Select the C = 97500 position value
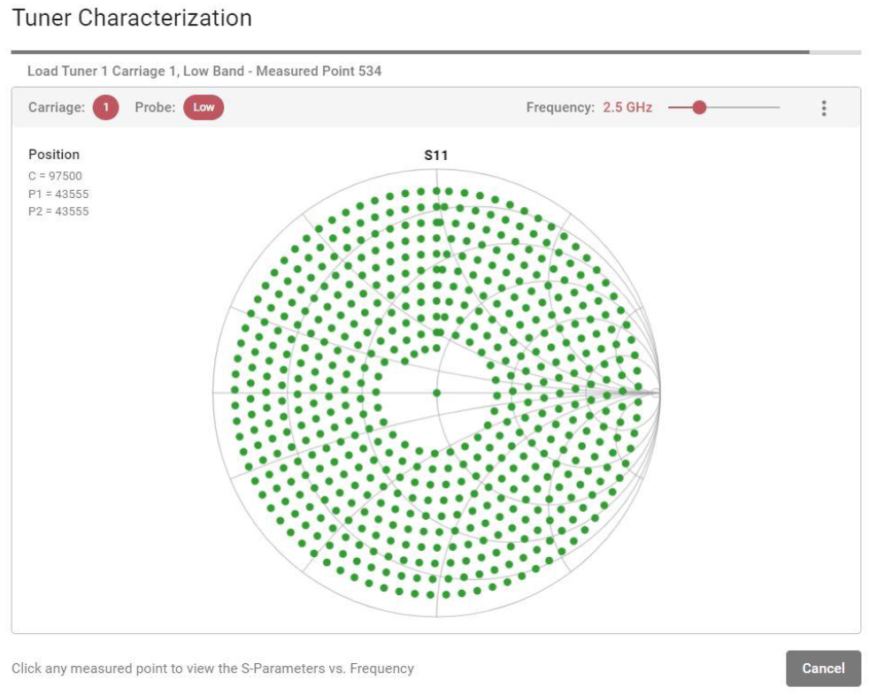Viewport: 869px width, 695px height. pos(55,176)
